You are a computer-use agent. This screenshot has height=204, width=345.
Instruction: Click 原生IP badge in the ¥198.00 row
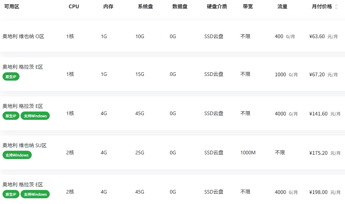(x=11, y=194)
